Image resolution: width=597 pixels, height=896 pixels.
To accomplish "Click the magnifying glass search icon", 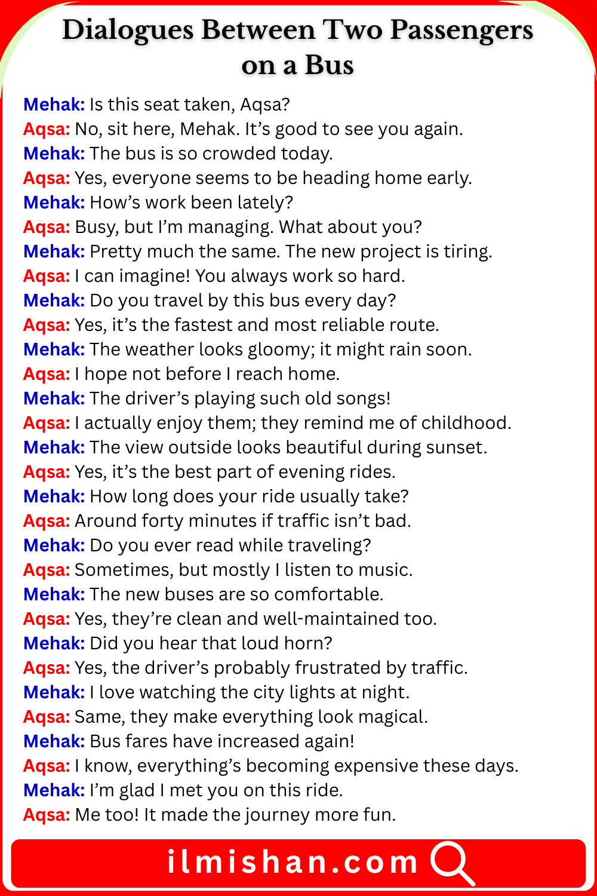I will [452, 862].
